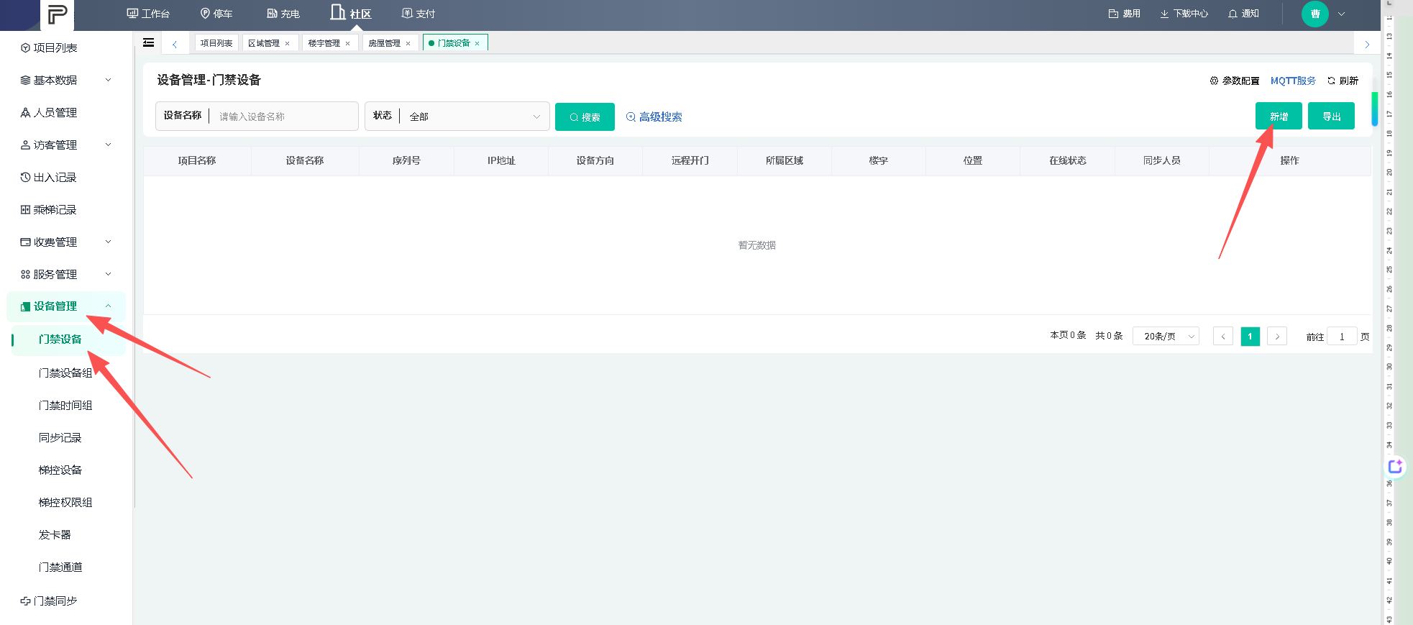Open the 通知 notifications
Screen dimensions: 1413x625
coord(1243,14)
